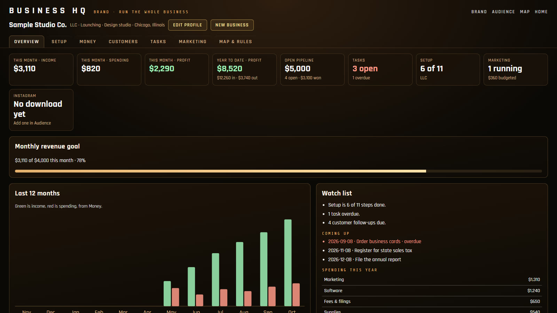Go to the Audience page link
The image size is (557, 313).
click(503, 12)
